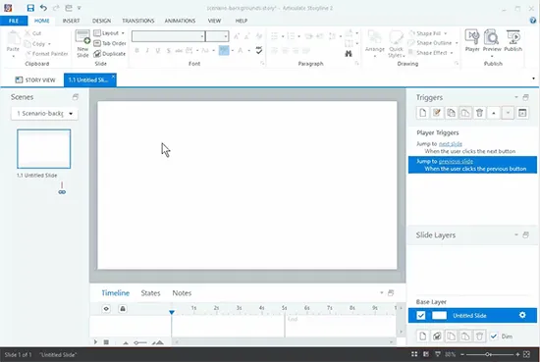Move the selected trigger down
The width and height of the screenshot is (540, 362).
[x=508, y=113]
